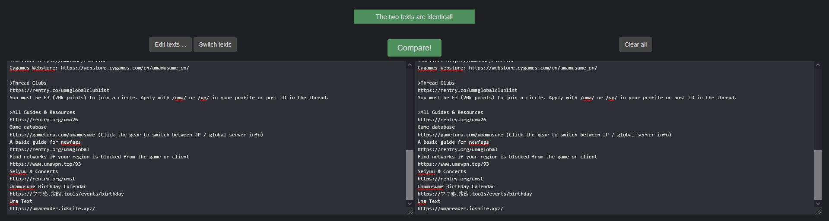
Task: Click umavpn.top/93 URL in left text
Action: tap(45, 164)
